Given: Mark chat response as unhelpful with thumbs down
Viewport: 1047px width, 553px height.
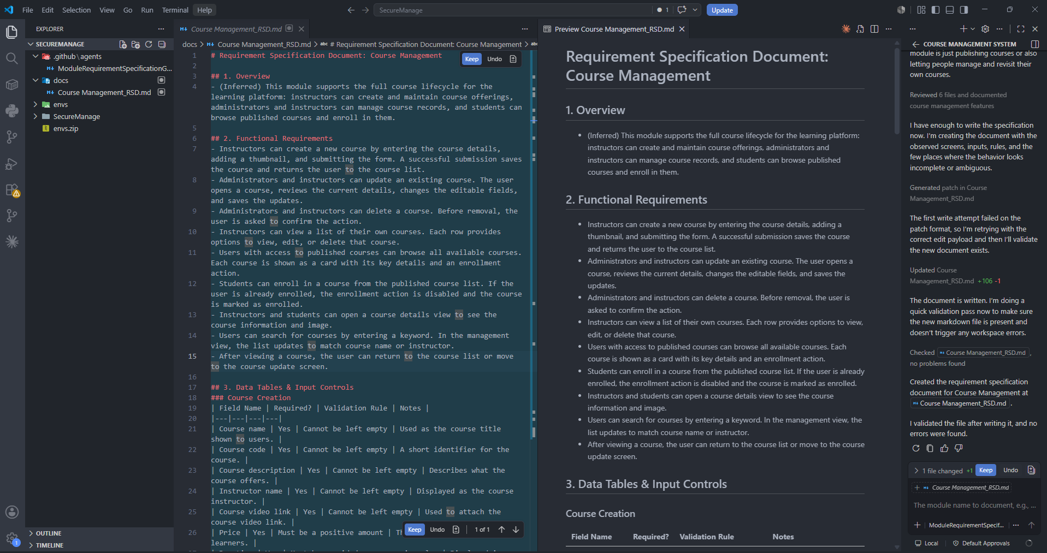Looking at the screenshot, I should click(959, 448).
